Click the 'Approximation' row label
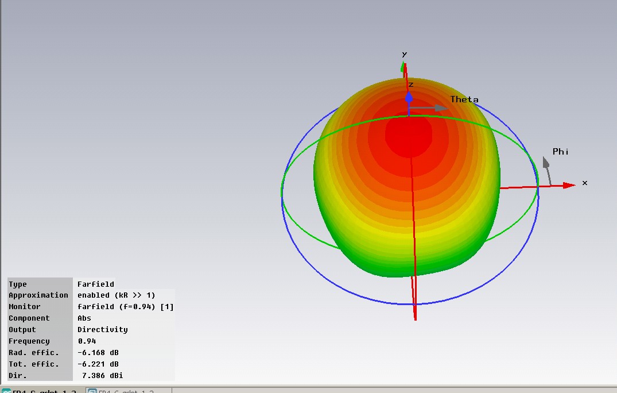617x393 pixels. click(x=38, y=295)
